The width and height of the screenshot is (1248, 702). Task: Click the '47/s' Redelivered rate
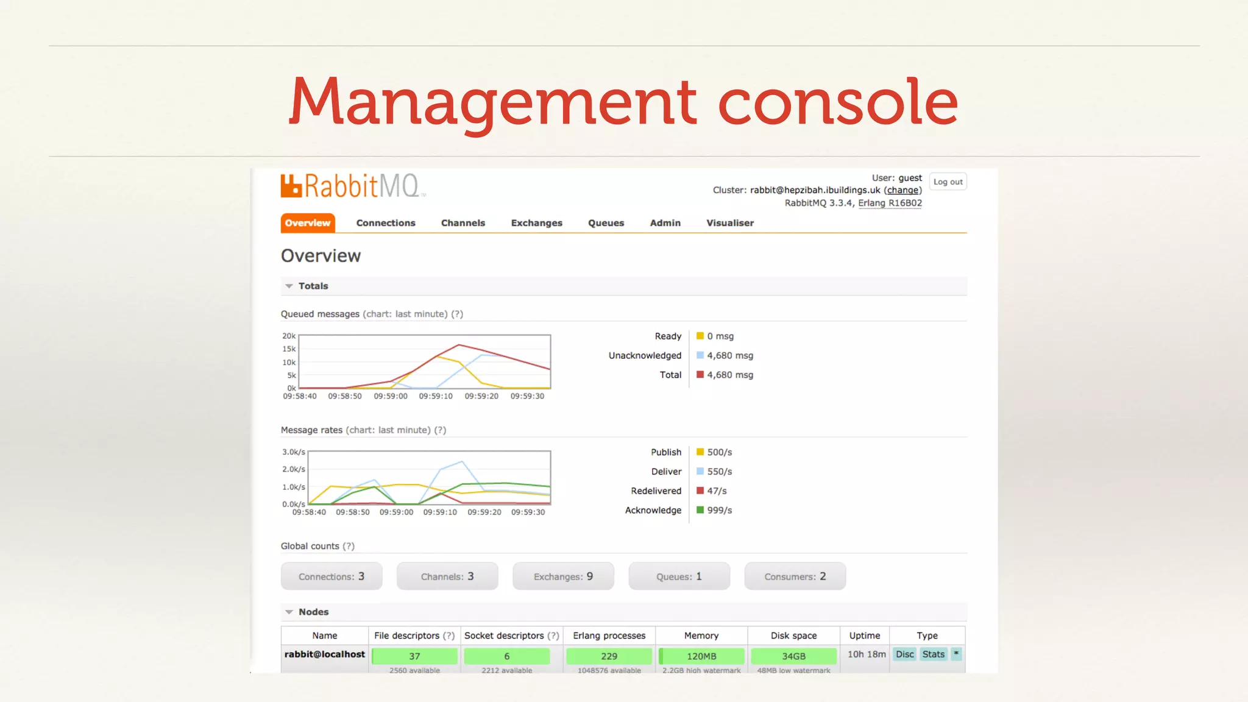717,491
